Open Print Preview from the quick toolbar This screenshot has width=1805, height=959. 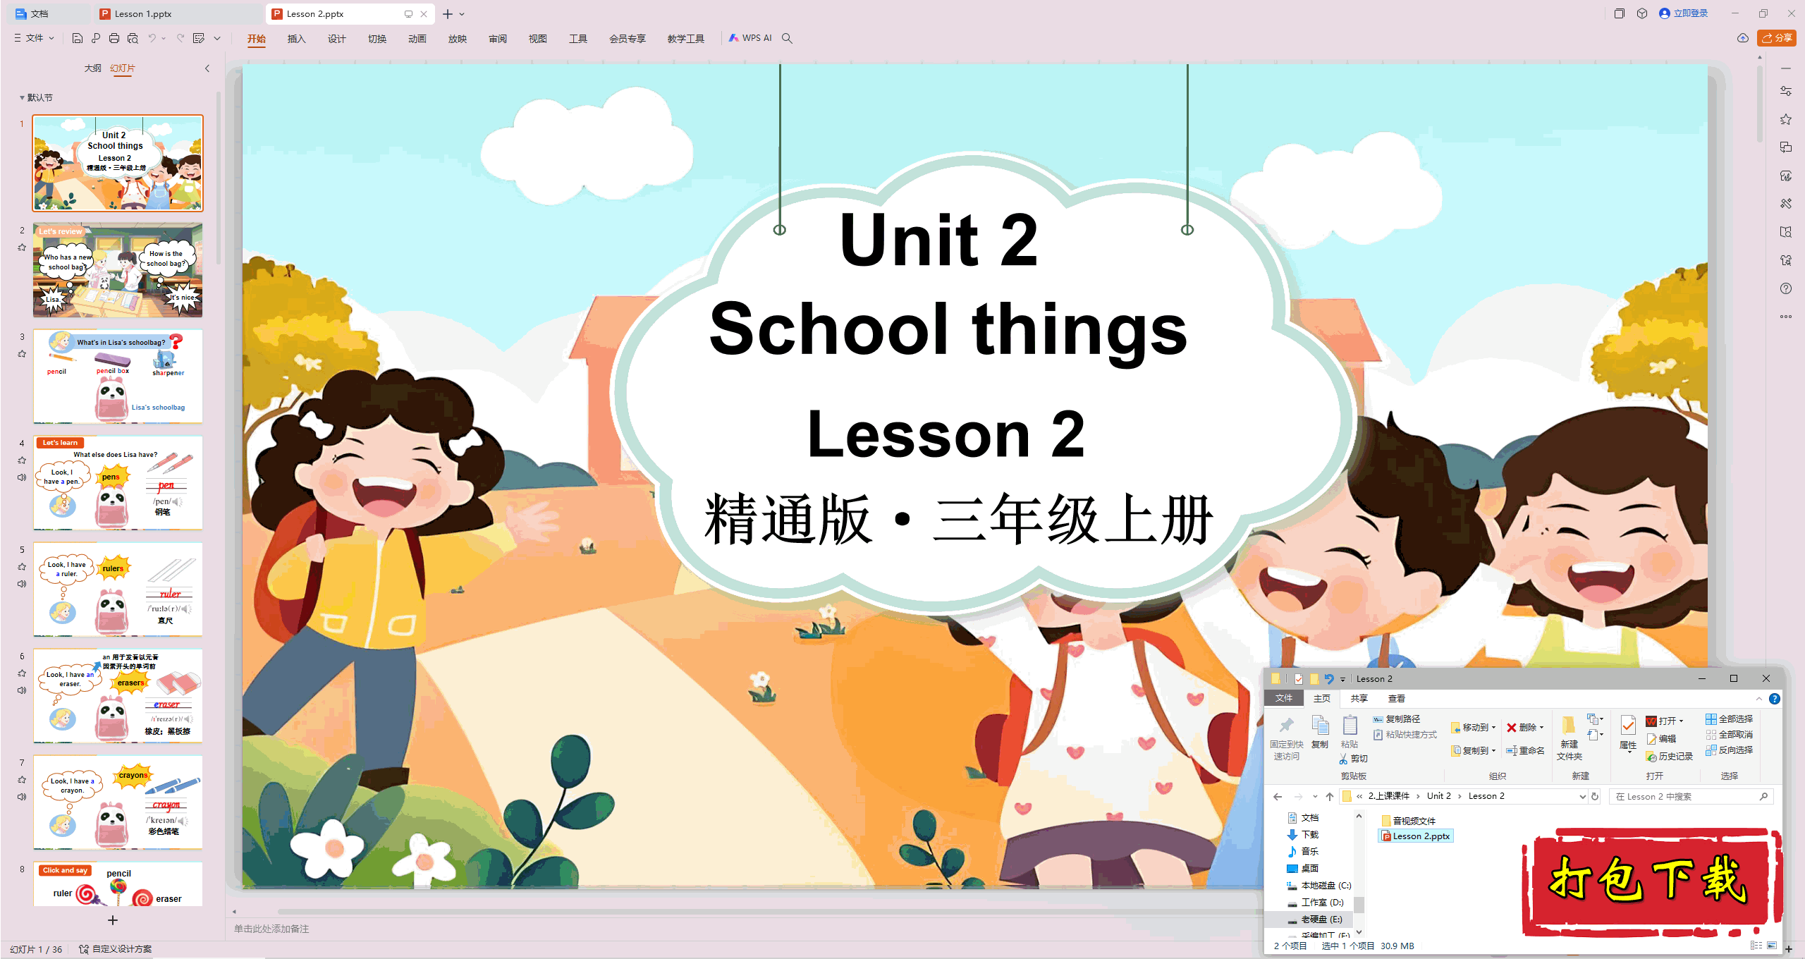[133, 38]
